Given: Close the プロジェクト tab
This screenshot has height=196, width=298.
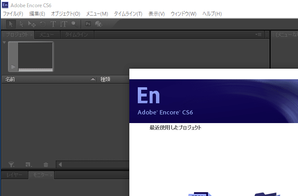Looking at the screenshot, I should coord(31,35).
